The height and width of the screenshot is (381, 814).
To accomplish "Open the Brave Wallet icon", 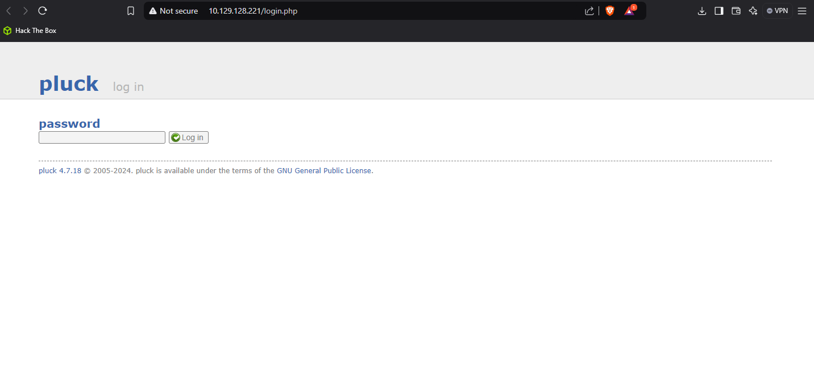I will tap(736, 11).
